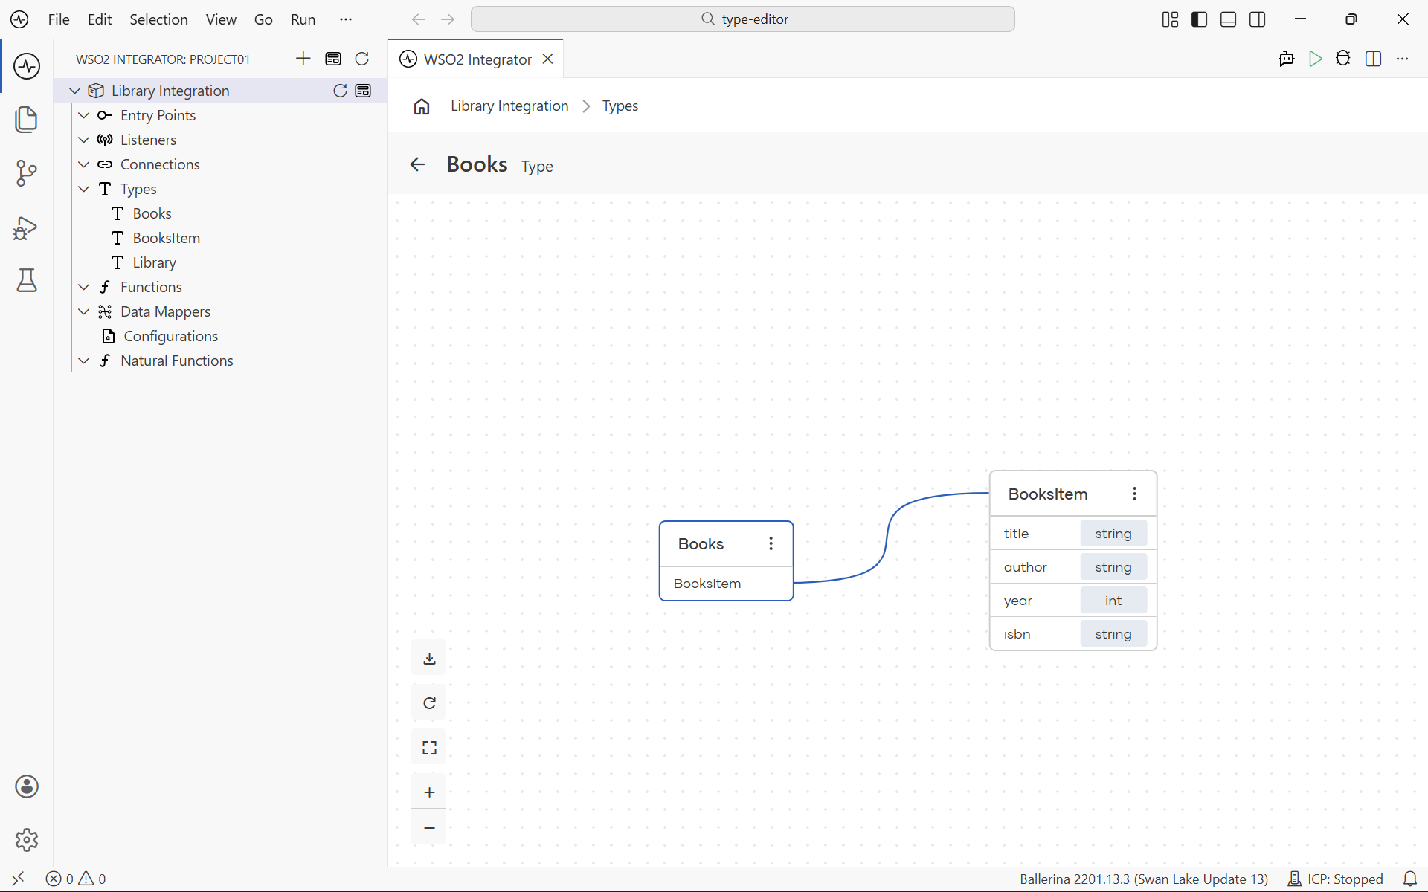
Task: Navigate to Types breadcrumb
Action: pos(620,106)
